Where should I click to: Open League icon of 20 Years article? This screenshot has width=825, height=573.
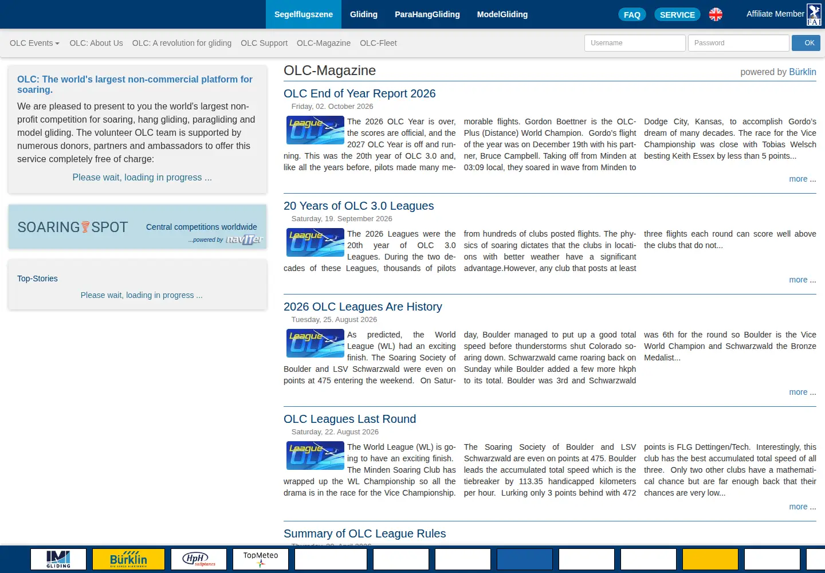[315, 242]
